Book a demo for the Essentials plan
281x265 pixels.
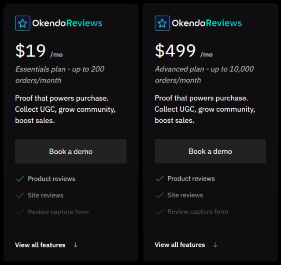(x=70, y=151)
